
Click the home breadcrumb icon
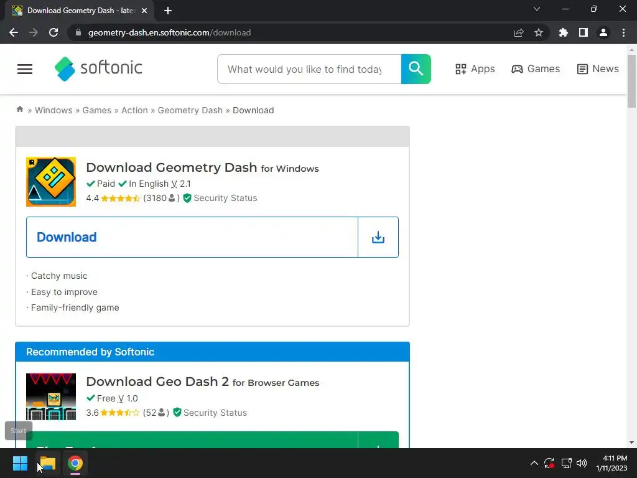[x=20, y=110]
